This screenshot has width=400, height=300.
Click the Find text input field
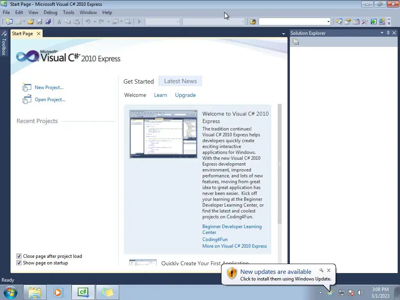pos(293,22)
